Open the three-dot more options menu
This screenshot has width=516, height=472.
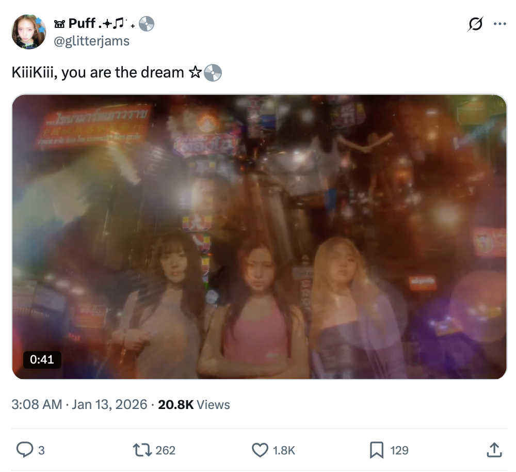[499, 24]
